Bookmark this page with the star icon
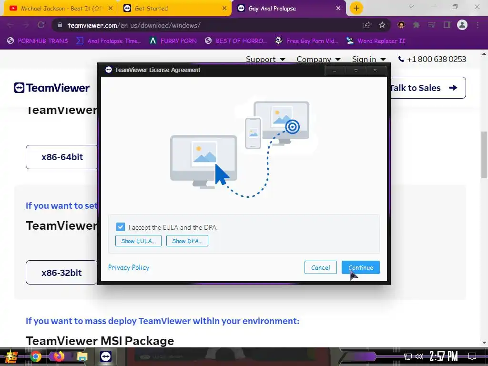The image size is (488, 366). tap(382, 25)
